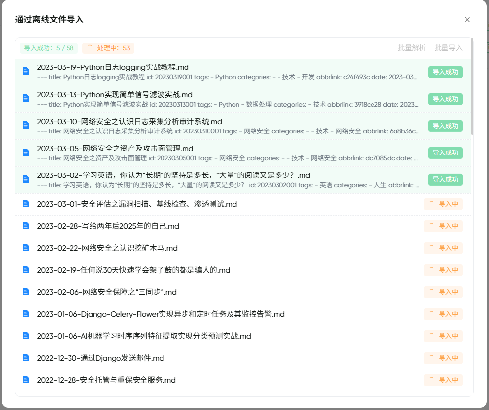Viewport: 489px width, 410px height.
Task: Close the 通过离线文件导入 dialog
Action: [x=467, y=20]
